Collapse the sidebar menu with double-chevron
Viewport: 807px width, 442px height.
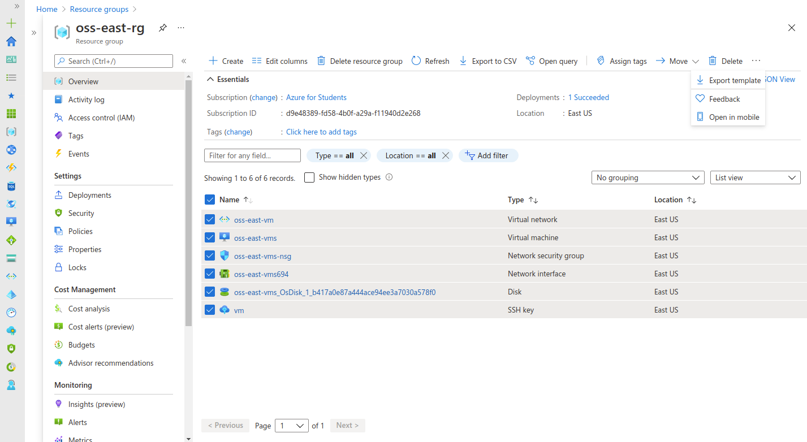pos(184,61)
